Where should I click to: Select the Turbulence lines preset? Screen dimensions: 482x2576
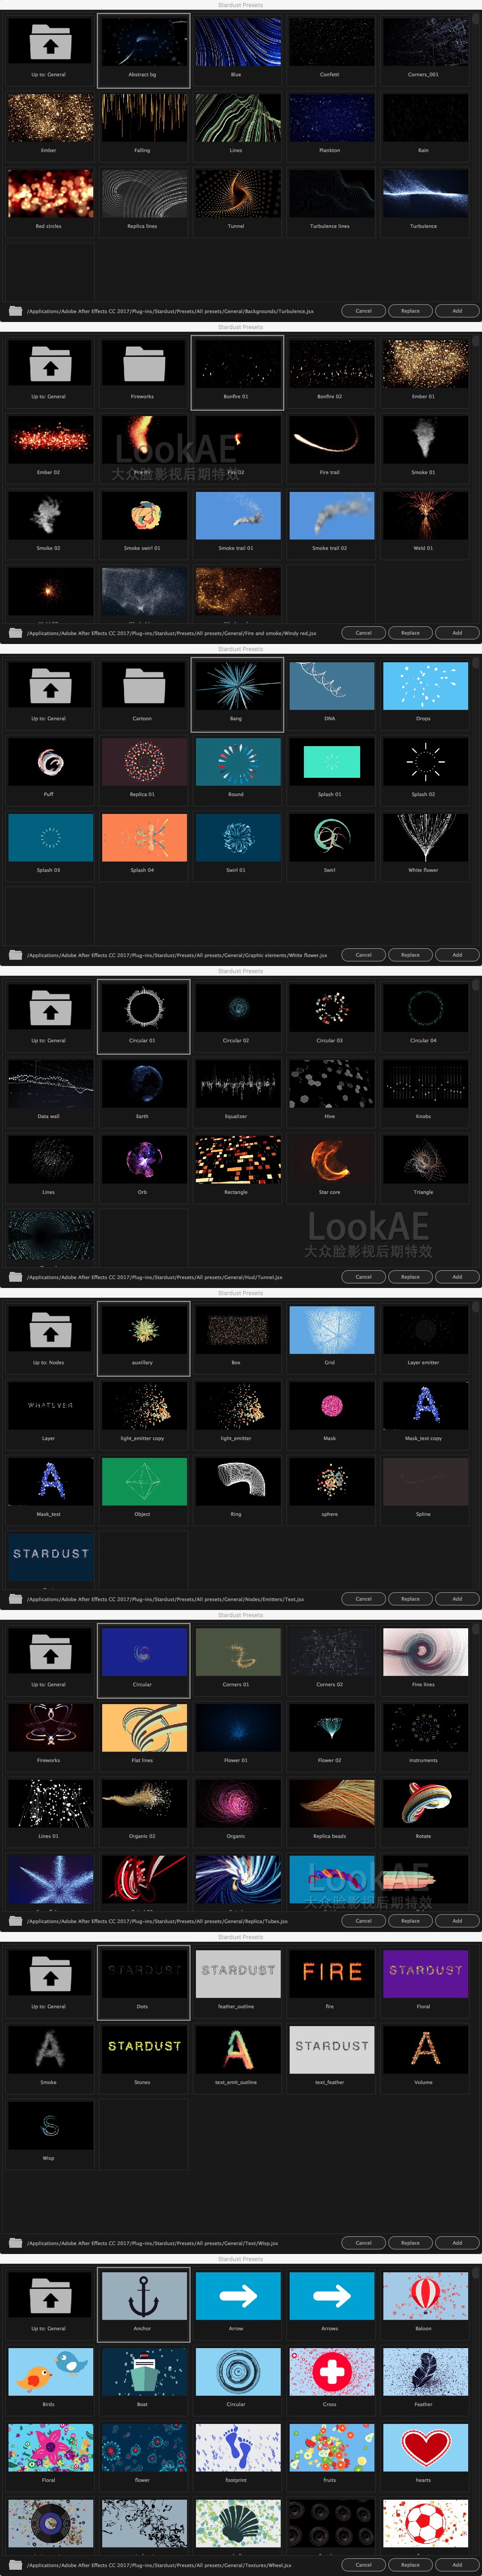[x=331, y=194]
